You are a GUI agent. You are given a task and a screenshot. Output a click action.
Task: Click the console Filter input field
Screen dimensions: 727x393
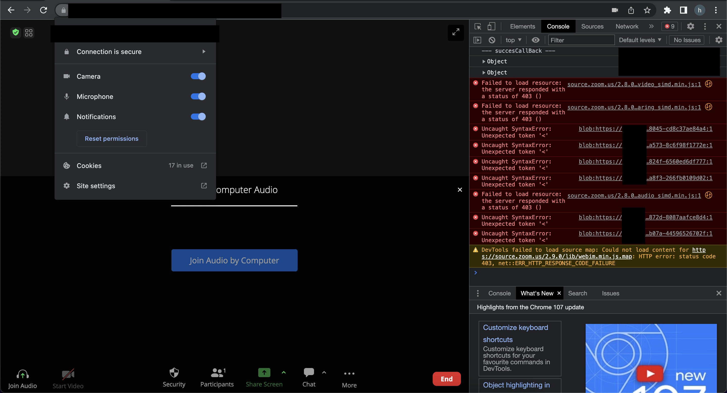pyautogui.click(x=581, y=40)
